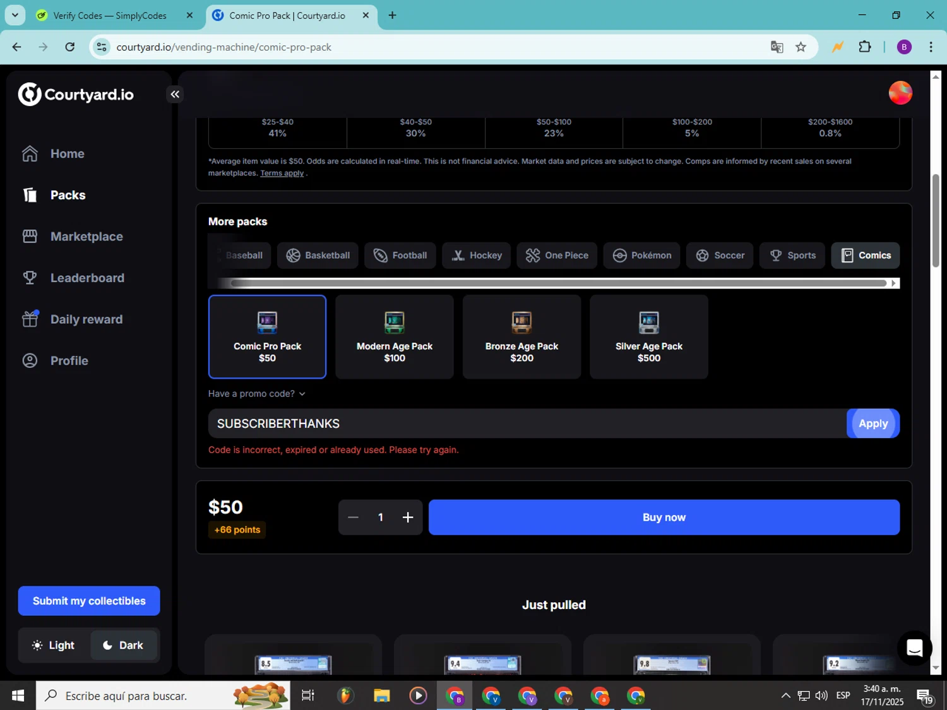Open a new browser tab
The height and width of the screenshot is (710, 947).
392,15
